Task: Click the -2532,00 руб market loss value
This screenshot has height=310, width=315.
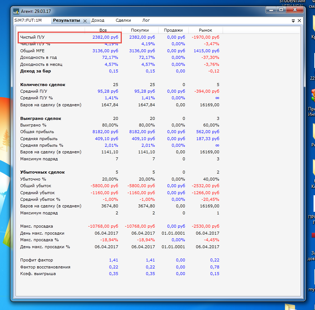Action: click(205, 186)
